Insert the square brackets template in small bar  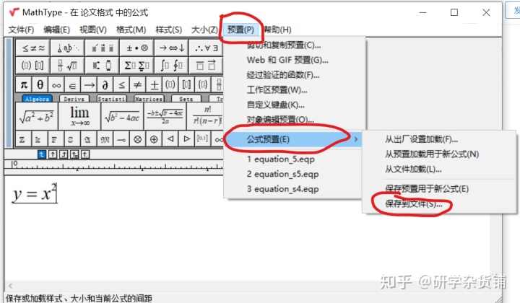click(186, 85)
